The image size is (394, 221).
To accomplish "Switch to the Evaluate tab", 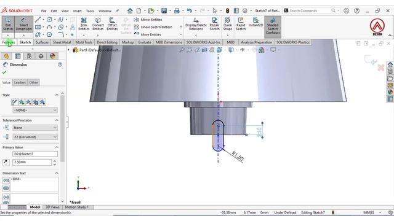I will [145, 42].
